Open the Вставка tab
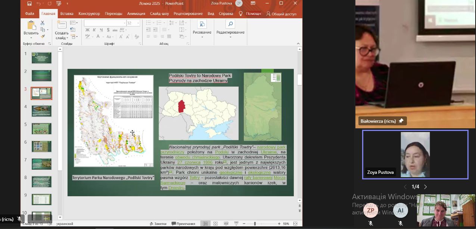The width and height of the screenshot is (476, 229). pyautogui.click(x=67, y=14)
